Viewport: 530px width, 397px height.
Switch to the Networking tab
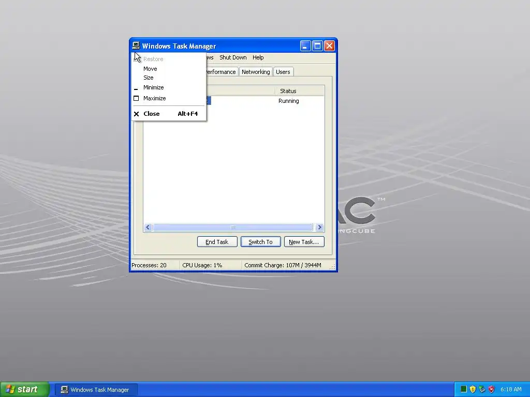tap(256, 72)
